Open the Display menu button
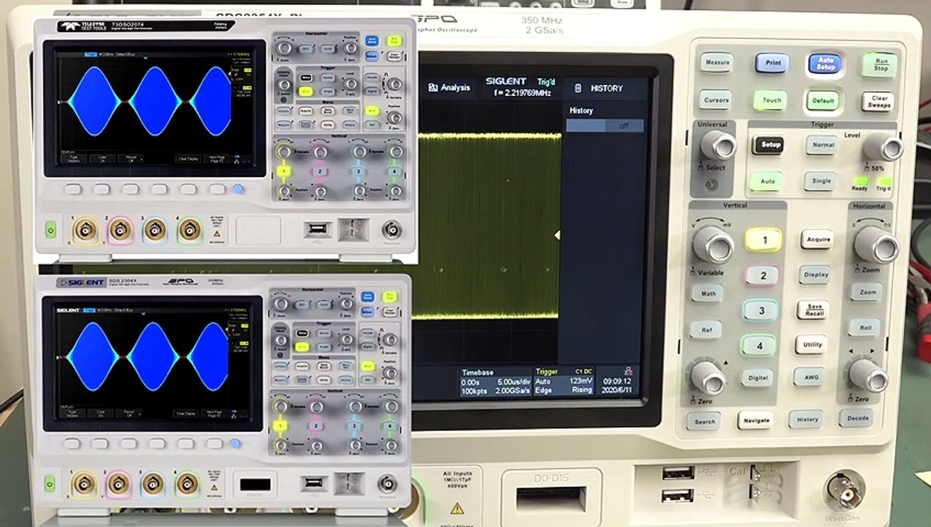The width and height of the screenshot is (931, 527). coord(815,275)
